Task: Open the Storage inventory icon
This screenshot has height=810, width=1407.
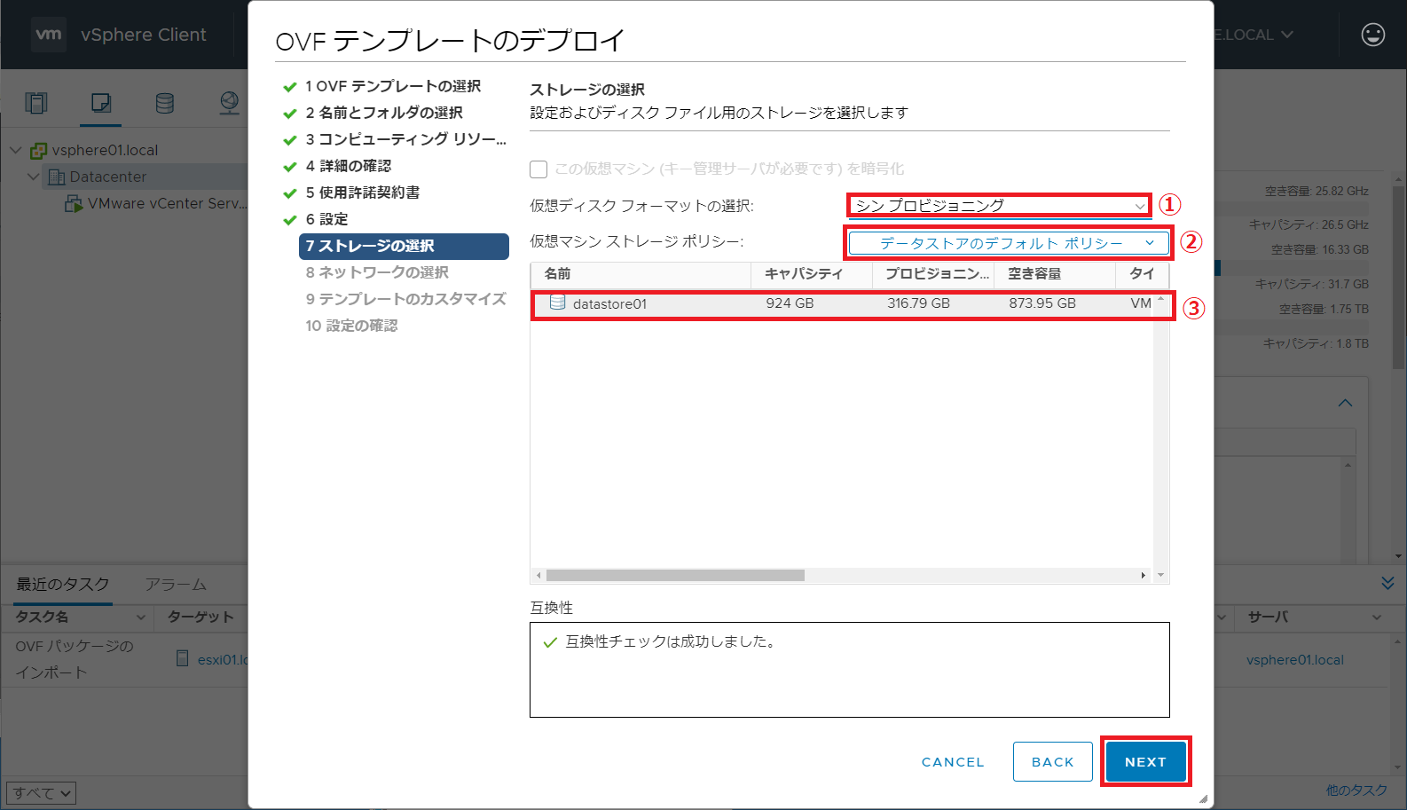Action: tap(165, 103)
